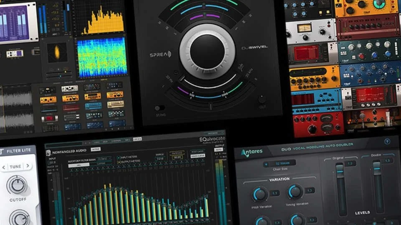Click the red rack unit with two VU meters

pos(318,124)
